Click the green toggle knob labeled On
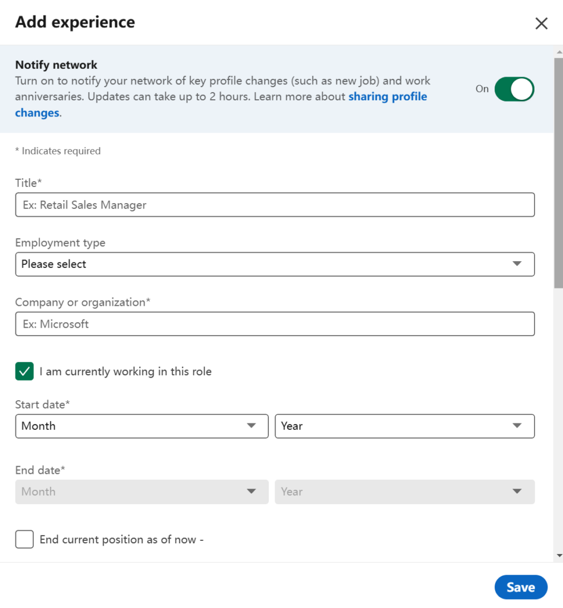This screenshot has height=608, width=563. point(523,88)
